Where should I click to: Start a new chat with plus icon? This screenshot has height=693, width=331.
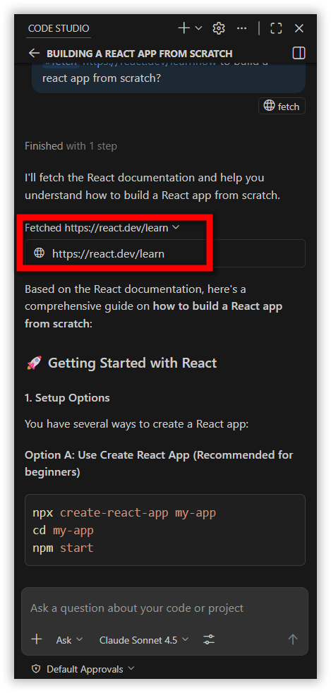tap(183, 28)
